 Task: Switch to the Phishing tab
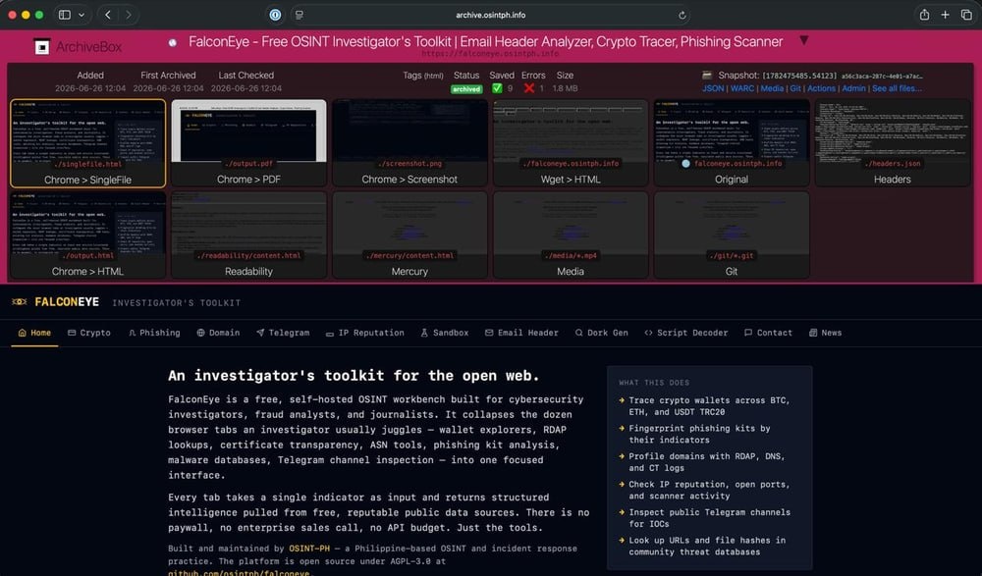pos(154,333)
